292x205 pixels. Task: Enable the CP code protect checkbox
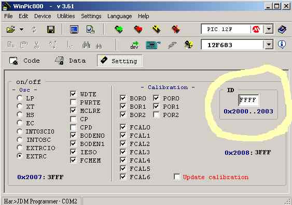pyautogui.click(x=73, y=119)
